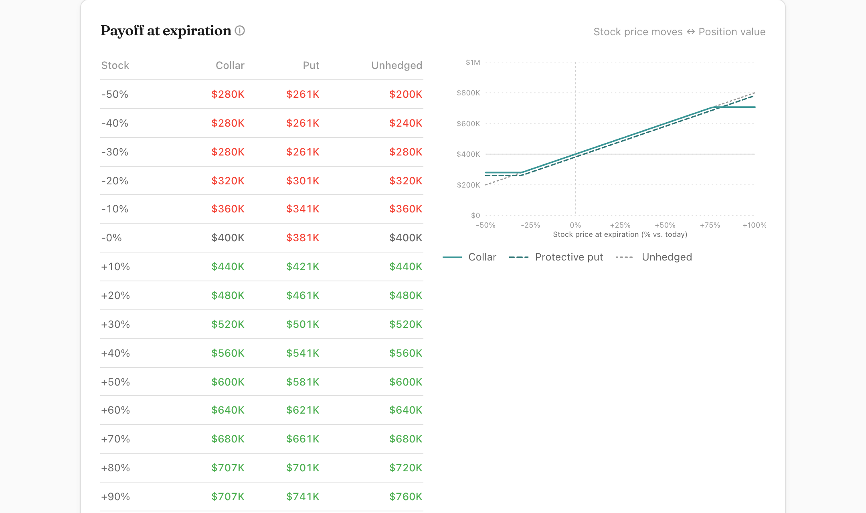Click the $680K Unhedged value

(x=406, y=439)
